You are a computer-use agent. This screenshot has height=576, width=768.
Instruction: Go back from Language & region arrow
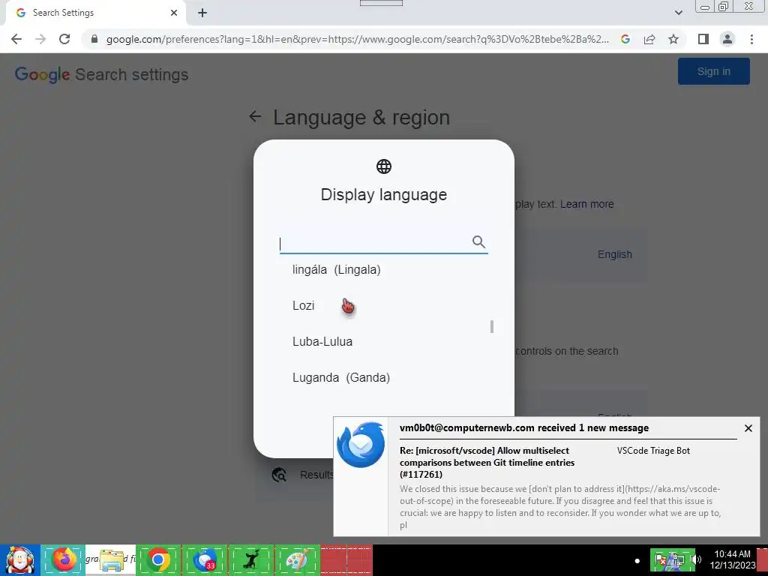click(255, 116)
